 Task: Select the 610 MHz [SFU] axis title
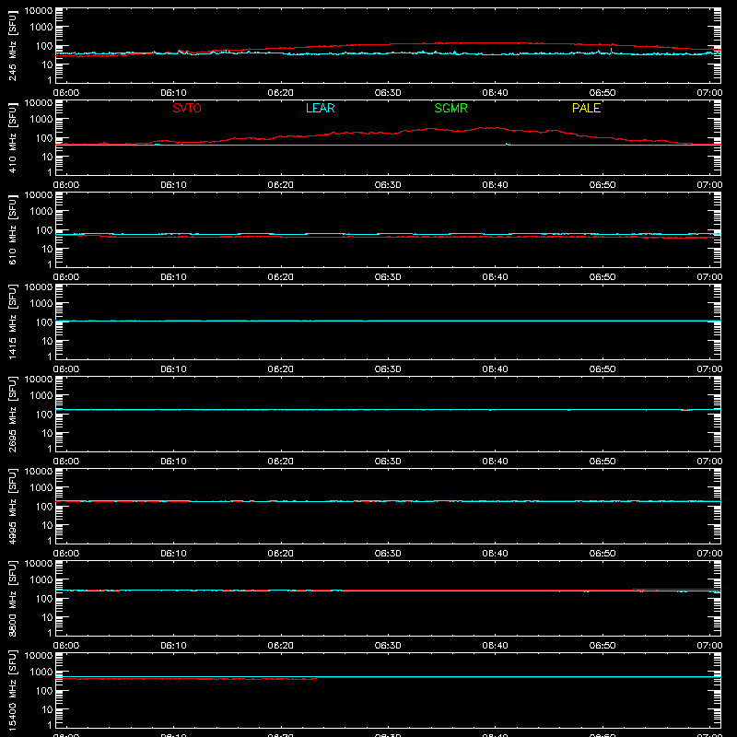(12, 230)
